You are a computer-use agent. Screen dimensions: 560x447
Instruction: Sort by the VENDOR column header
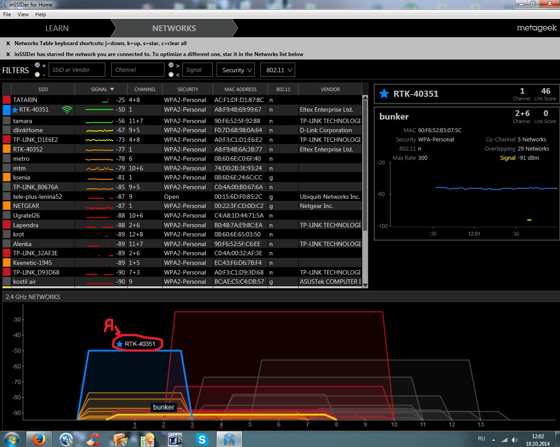tap(330, 89)
